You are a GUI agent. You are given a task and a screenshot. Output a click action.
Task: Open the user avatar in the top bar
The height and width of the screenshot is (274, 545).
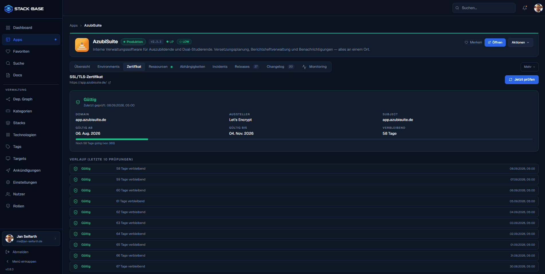538,8
